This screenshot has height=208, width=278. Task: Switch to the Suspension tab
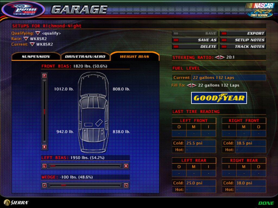(36, 57)
